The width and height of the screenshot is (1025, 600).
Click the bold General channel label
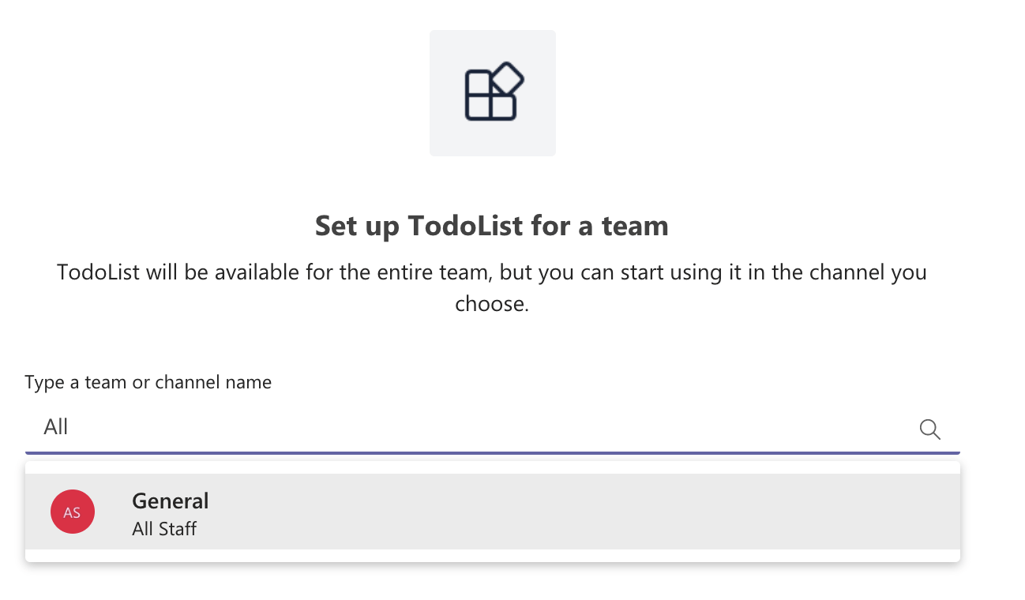click(171, 501)
